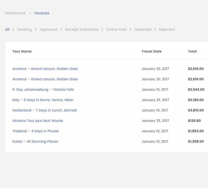Open the first America – Grand canyon invoice
The width and height of the screenshot is (208, 188).
(x=45, y=69)
